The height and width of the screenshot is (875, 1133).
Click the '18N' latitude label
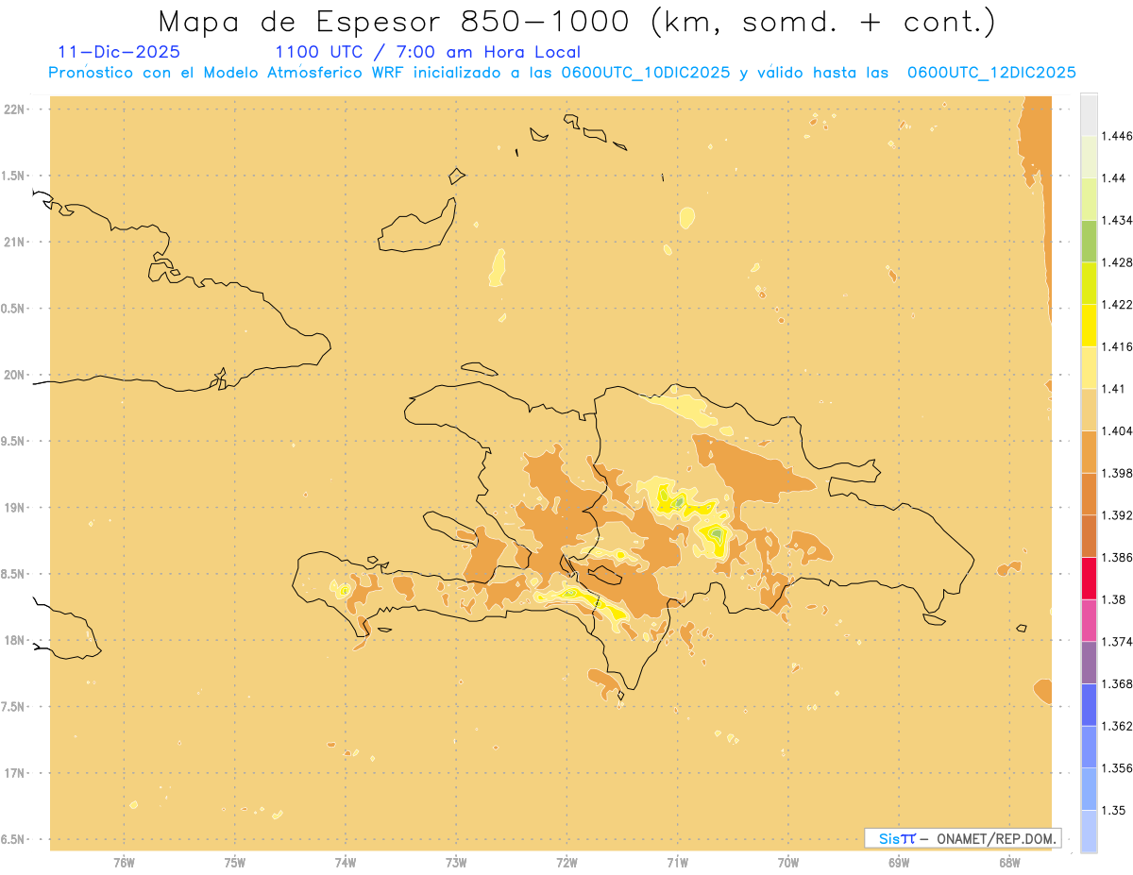(x=15, y=640)
